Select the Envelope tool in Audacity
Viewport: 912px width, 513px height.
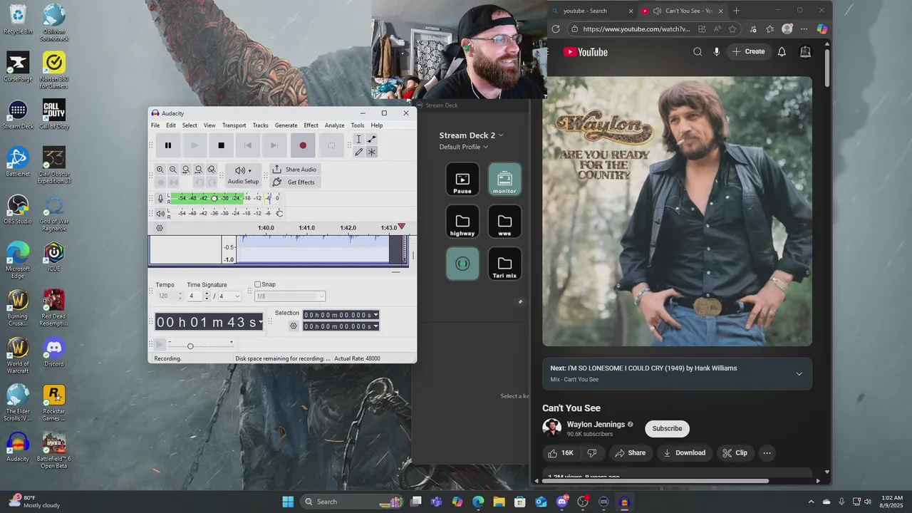371,140
